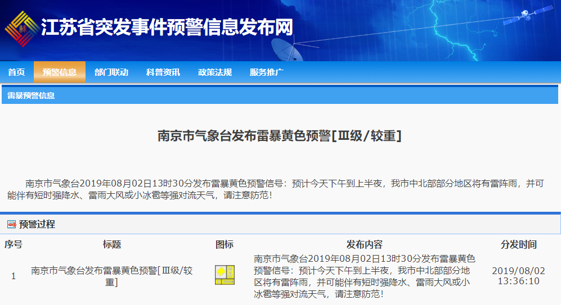Open the 部门联动 navigation tab
Image resolution: width=561 pixels, height=305 pixels.
[x=111, y=72]
